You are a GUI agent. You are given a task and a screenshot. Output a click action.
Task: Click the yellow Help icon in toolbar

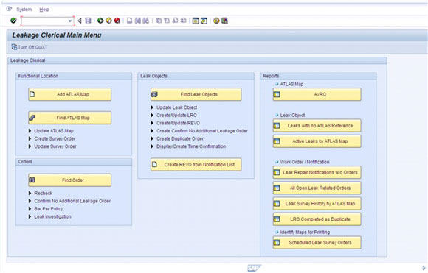(216, 21)
